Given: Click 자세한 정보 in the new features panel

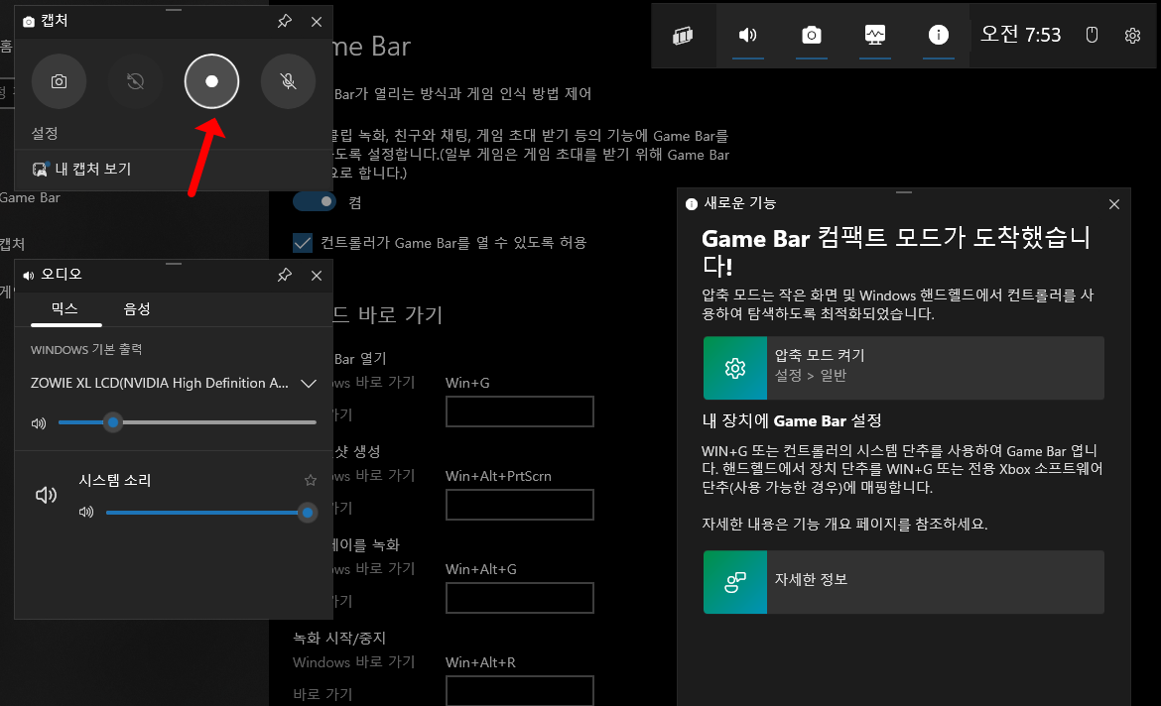Looking at the screenshot, I should [x=903, y=582].
